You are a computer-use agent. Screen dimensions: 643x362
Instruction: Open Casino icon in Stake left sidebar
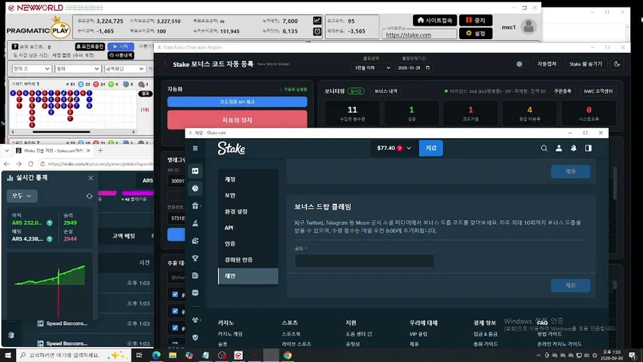coord(195,170)
